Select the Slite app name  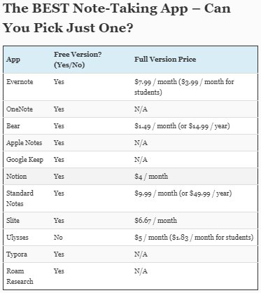(13, 220)
